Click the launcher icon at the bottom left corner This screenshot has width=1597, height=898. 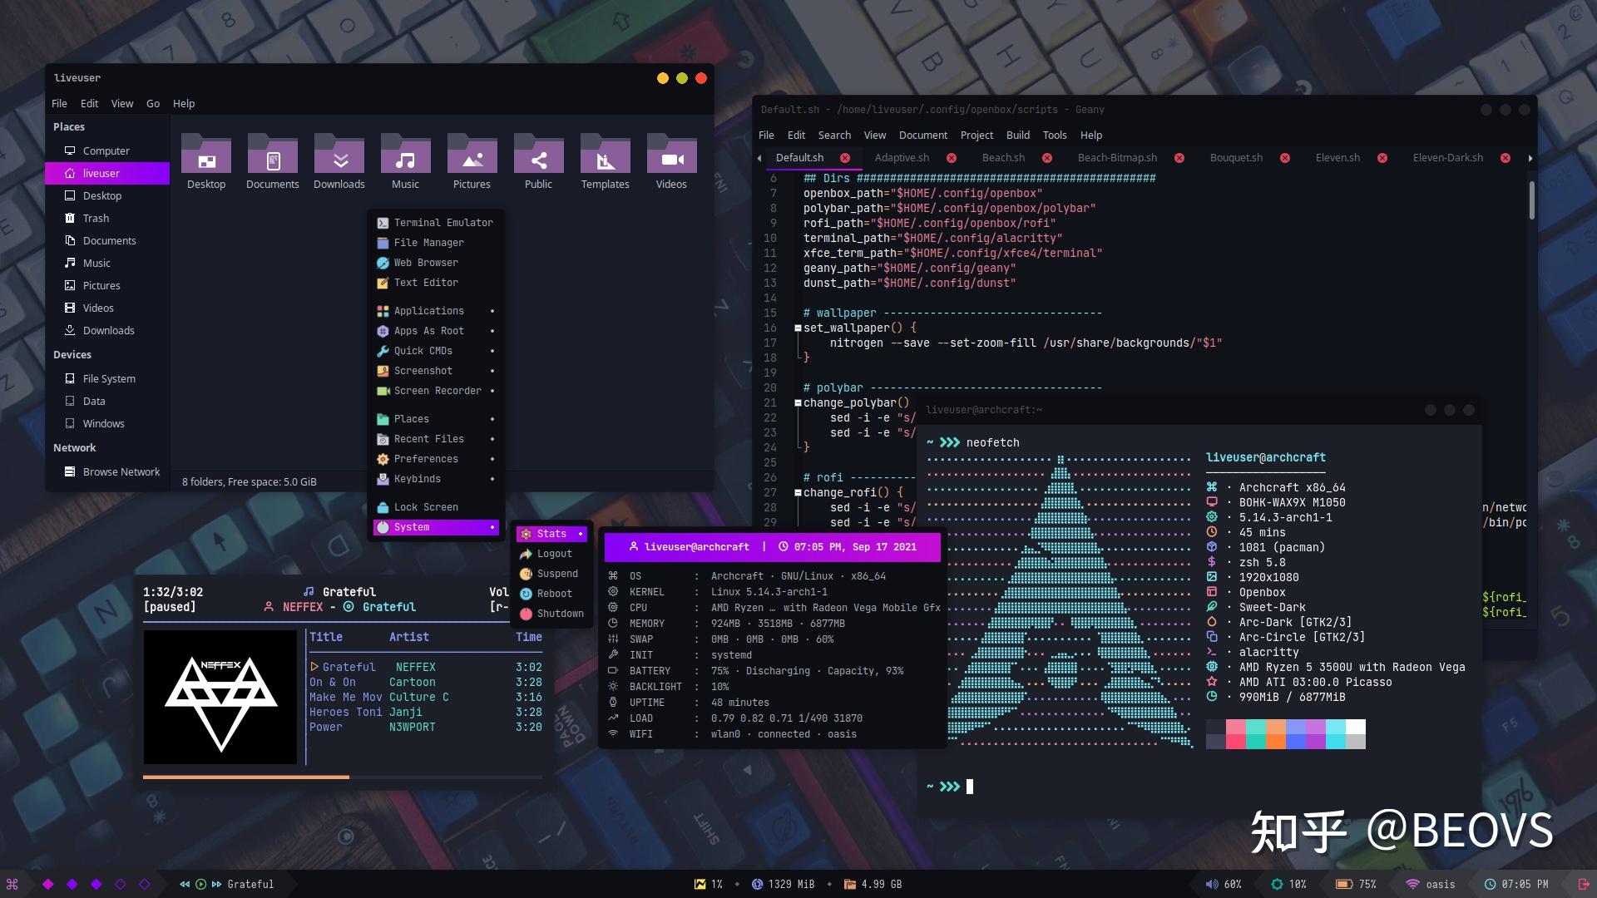point(12,884)
